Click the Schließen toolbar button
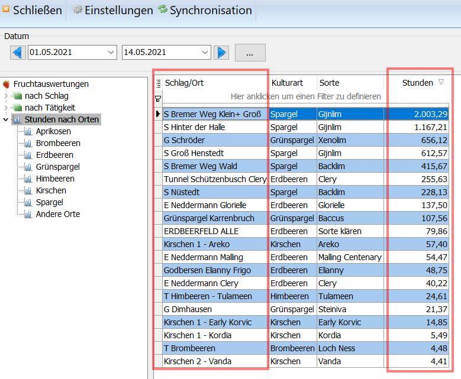Screen dimensions: 461x379 (x=32, y=10)
